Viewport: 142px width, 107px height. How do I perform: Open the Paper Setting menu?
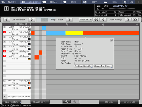pos(12,102)
